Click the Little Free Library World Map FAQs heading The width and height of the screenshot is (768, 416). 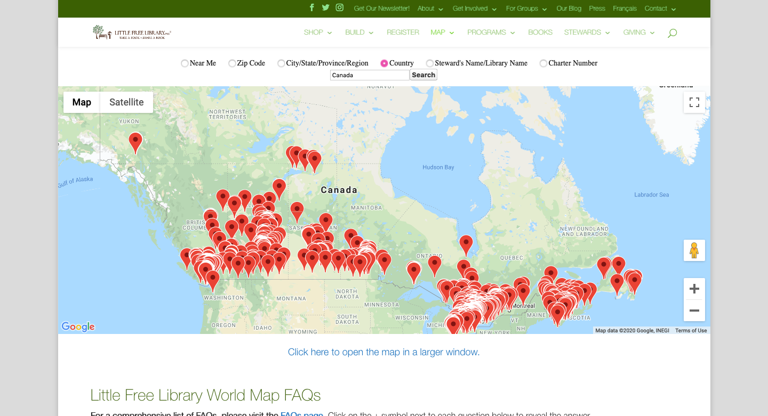pos(205,395)
